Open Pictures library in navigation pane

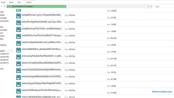(x=2, y=36)
